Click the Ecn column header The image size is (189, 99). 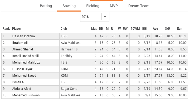[180, 29]
